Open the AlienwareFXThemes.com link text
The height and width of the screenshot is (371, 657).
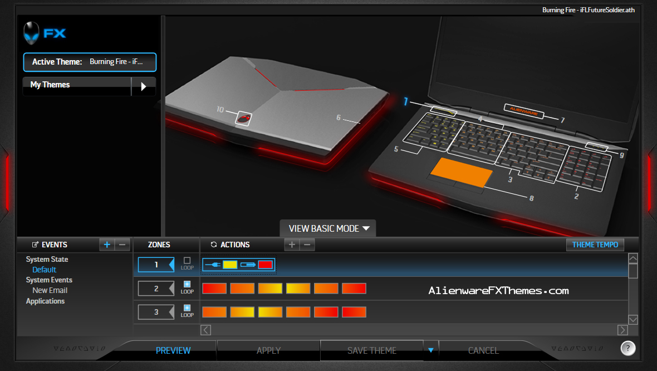tap(498, 291)
